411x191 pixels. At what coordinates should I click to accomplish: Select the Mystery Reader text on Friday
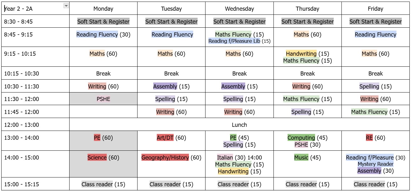[375, 164]
